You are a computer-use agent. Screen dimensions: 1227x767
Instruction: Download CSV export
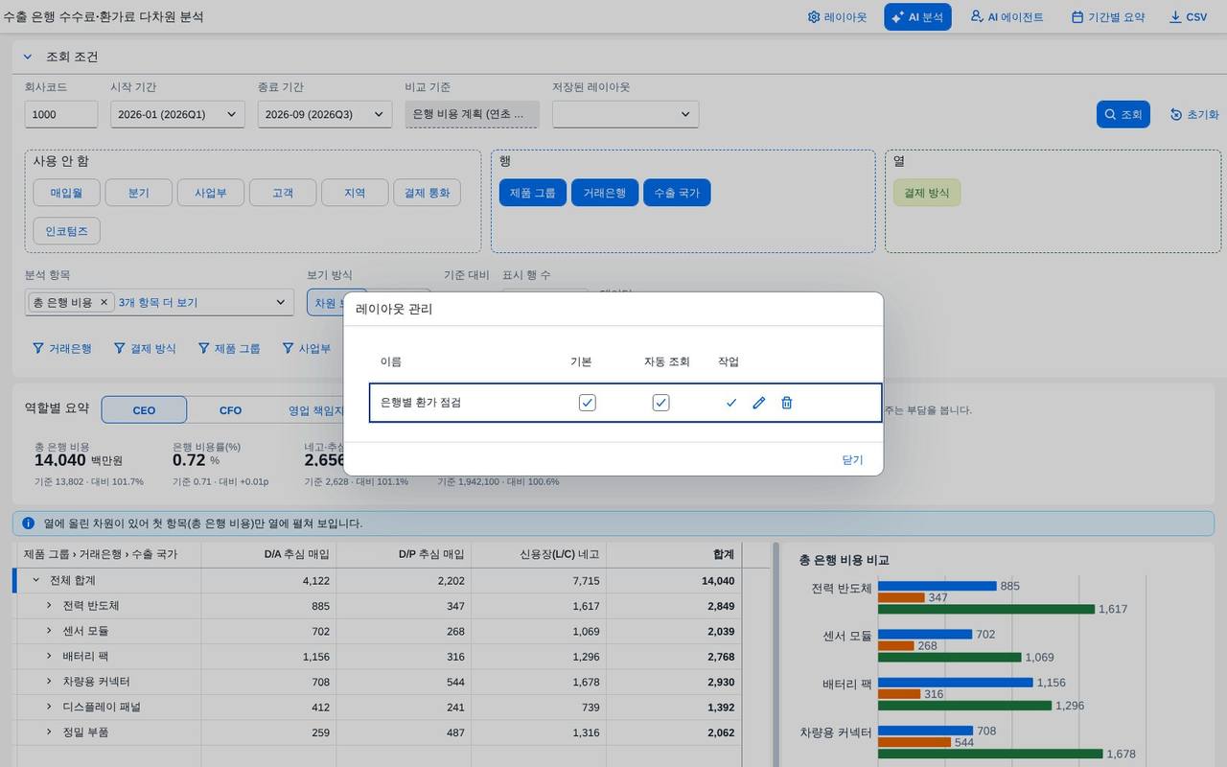[x=1189, y=17]
